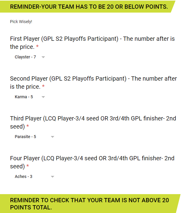The width and height of the screenshot is (191, 213).
Task: Click the red asterisk on First Player question
Action: pyautogui.click(x=37, y=46)
